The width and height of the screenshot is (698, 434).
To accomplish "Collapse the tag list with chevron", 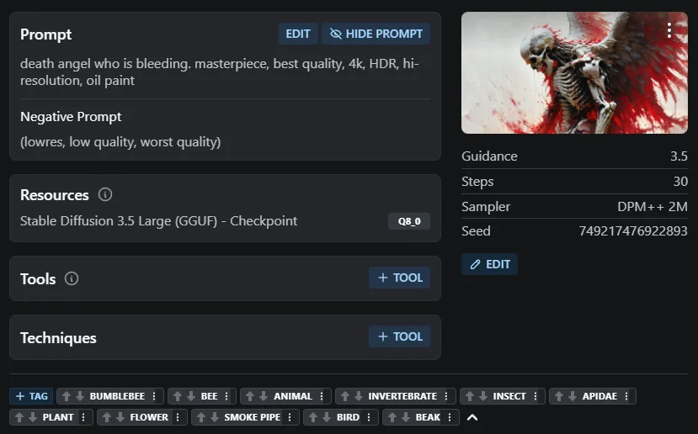I will coord(472,417).
